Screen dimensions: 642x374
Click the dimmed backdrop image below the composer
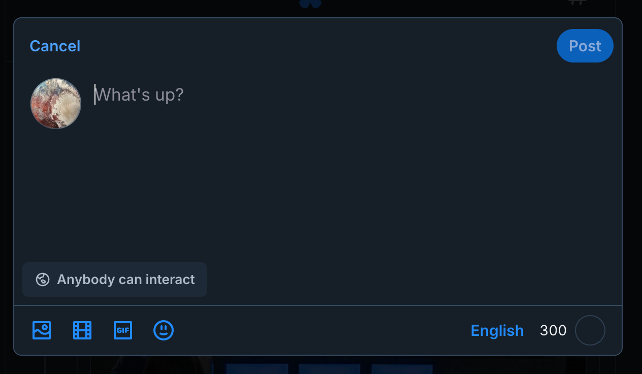click(325, 366)
